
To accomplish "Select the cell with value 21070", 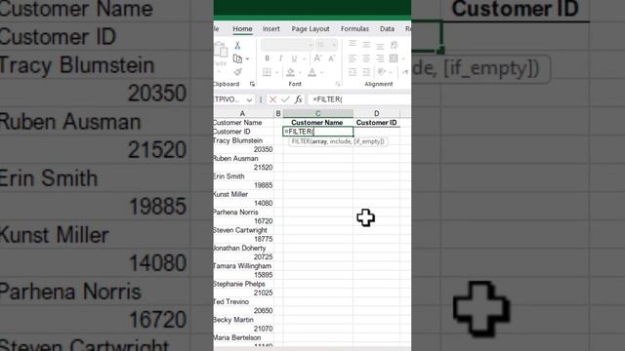I will (243, 329).
